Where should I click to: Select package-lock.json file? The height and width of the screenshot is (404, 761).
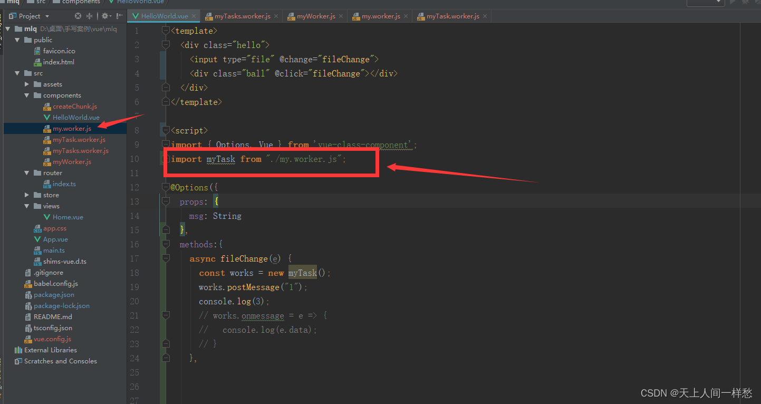pyautogui.click(x=57, y=306)
